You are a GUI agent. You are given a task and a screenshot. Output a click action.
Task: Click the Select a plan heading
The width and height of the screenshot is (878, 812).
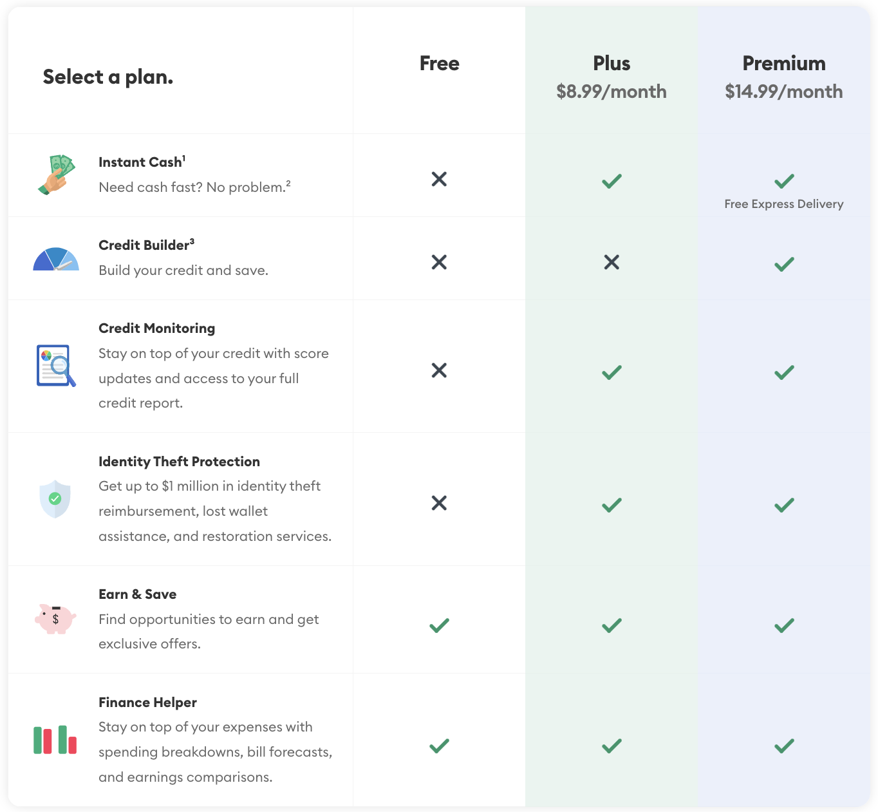[x=108, y=77]
